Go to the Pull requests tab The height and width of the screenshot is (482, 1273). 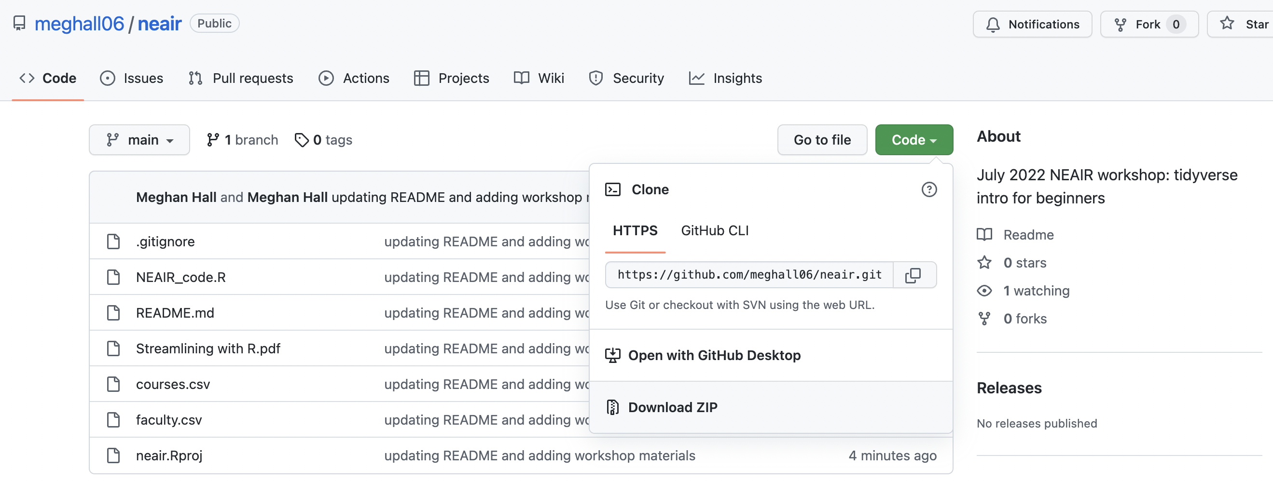[x=241, y=79]
